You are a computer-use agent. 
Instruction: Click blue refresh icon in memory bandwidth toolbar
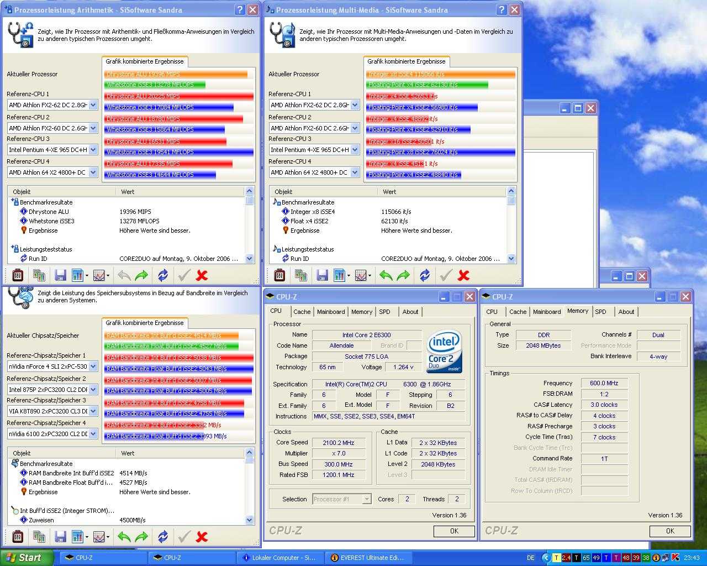(x=163, y=536)
